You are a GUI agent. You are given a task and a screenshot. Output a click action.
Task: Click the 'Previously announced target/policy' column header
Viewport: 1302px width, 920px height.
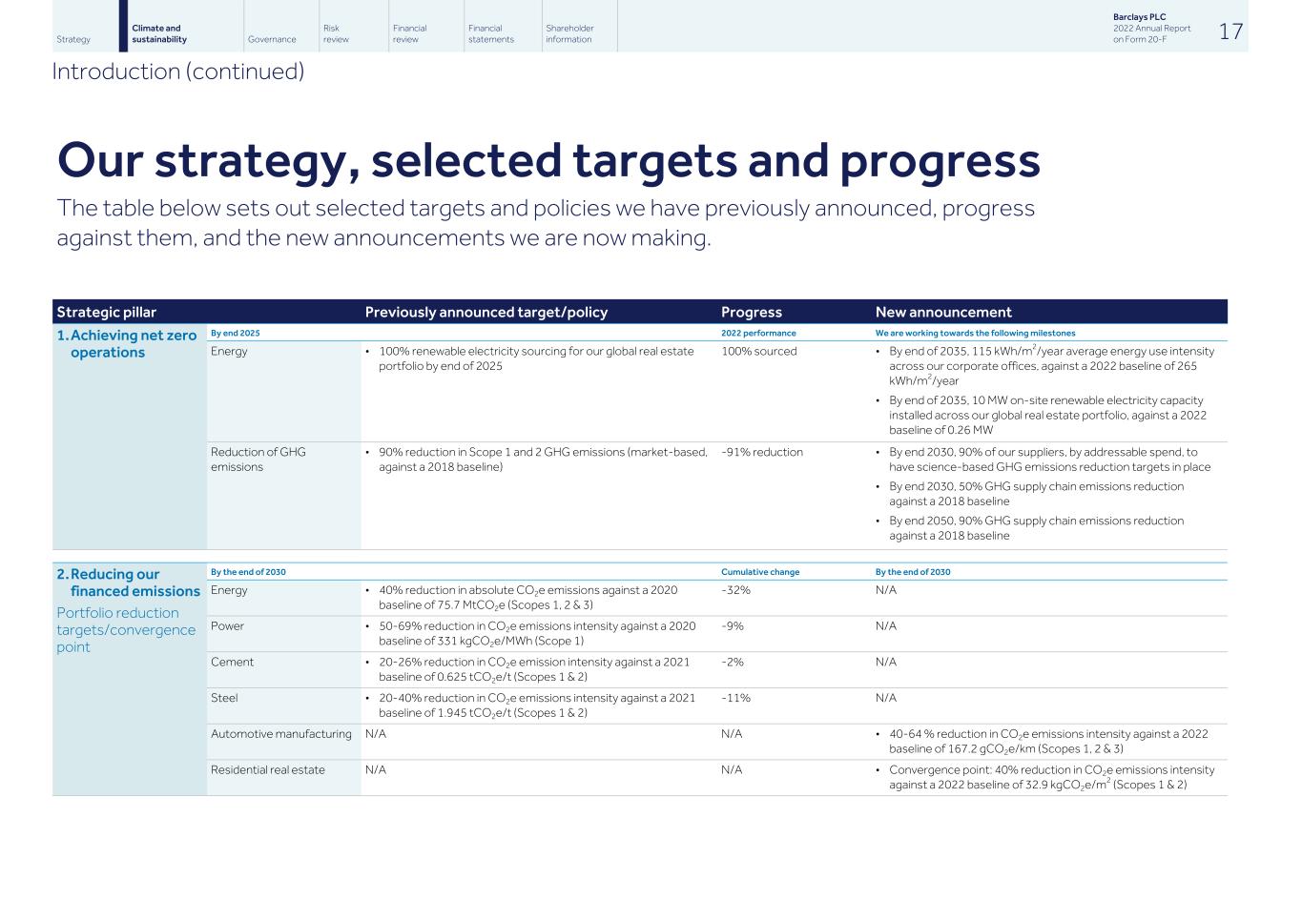(486, 312)
